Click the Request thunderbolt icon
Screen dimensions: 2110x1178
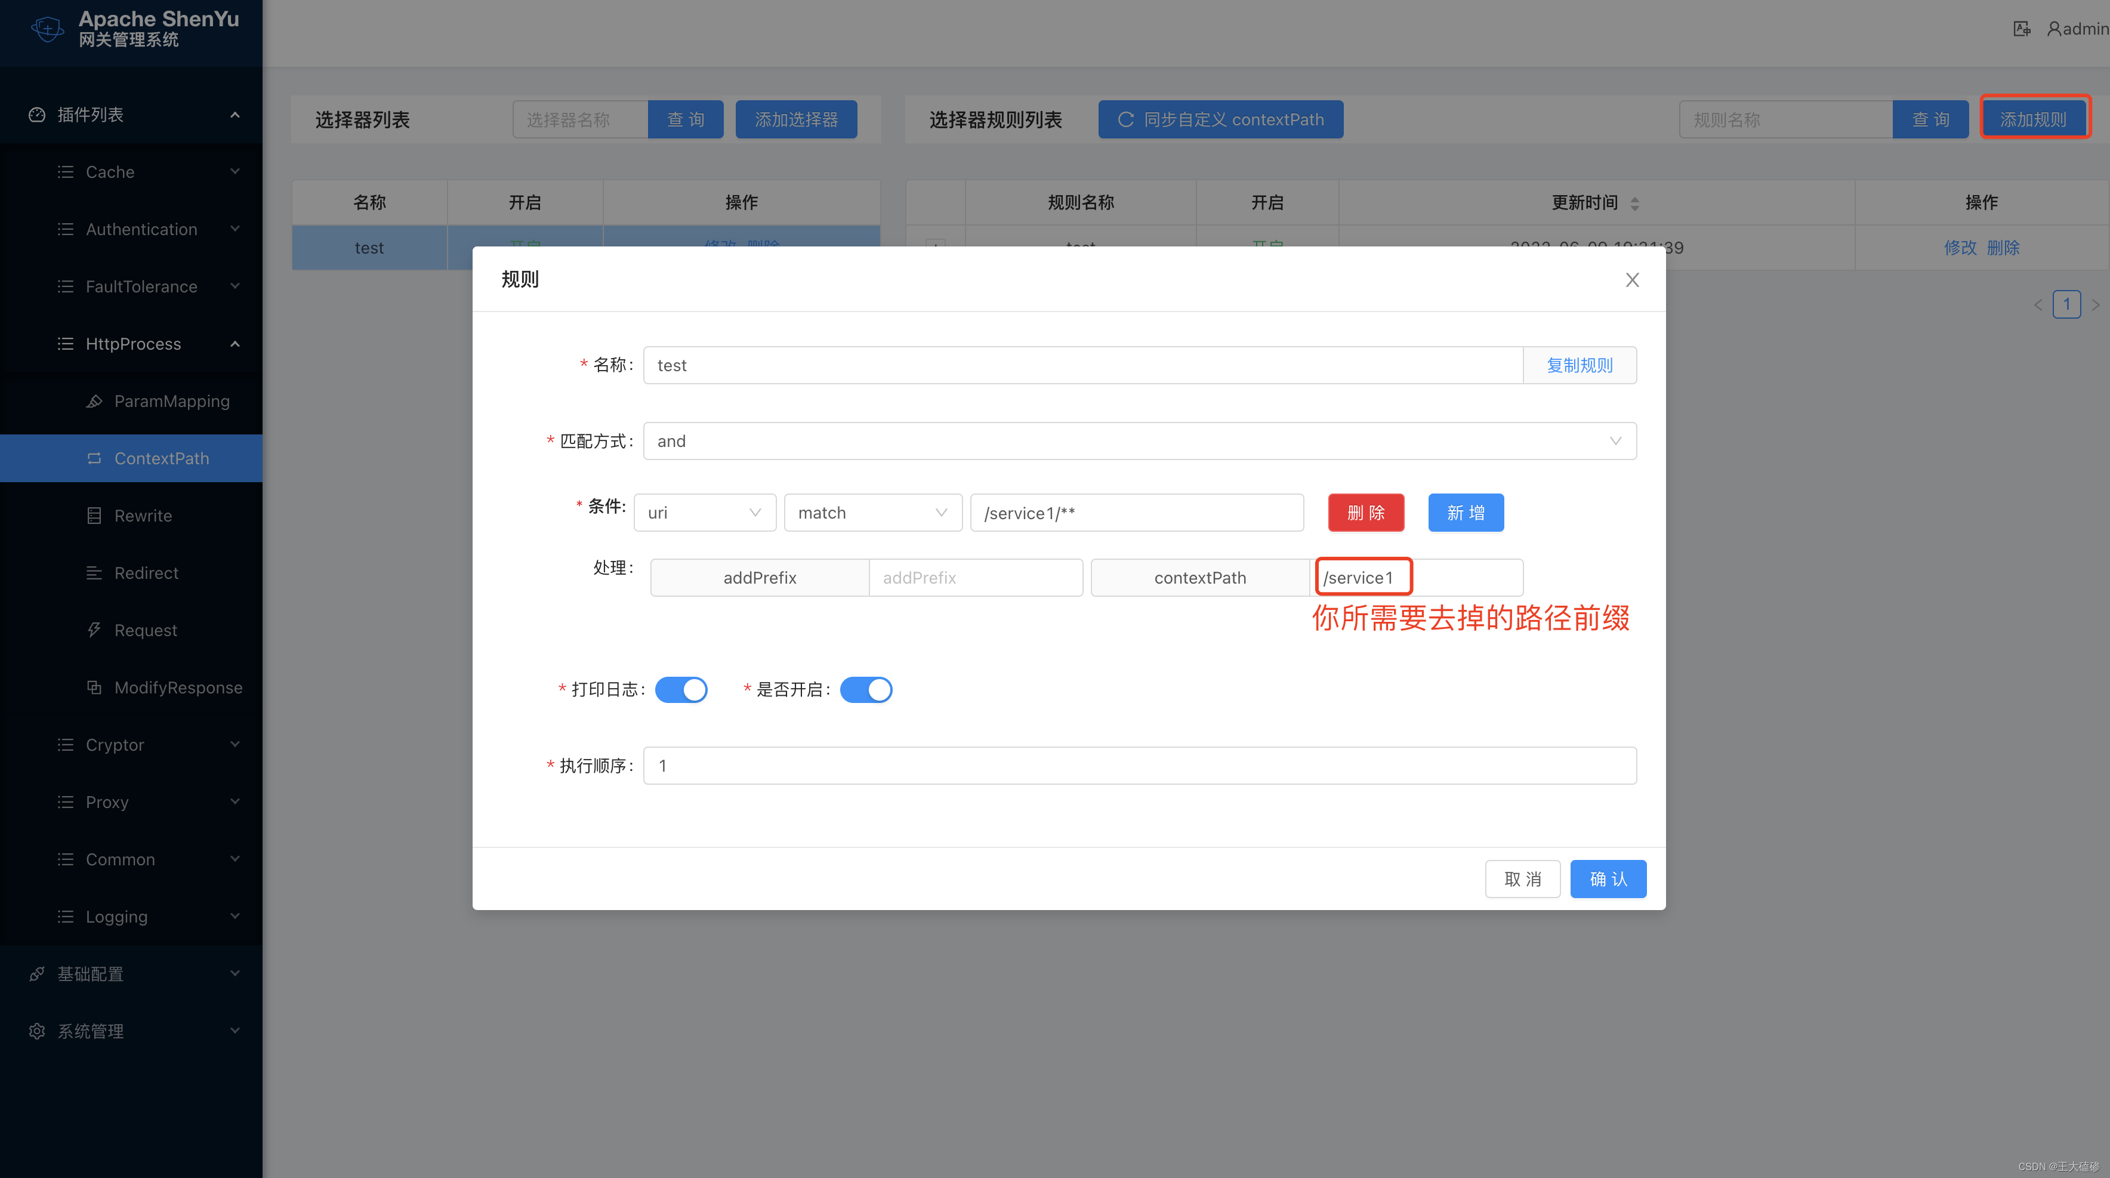pos(94,630)
